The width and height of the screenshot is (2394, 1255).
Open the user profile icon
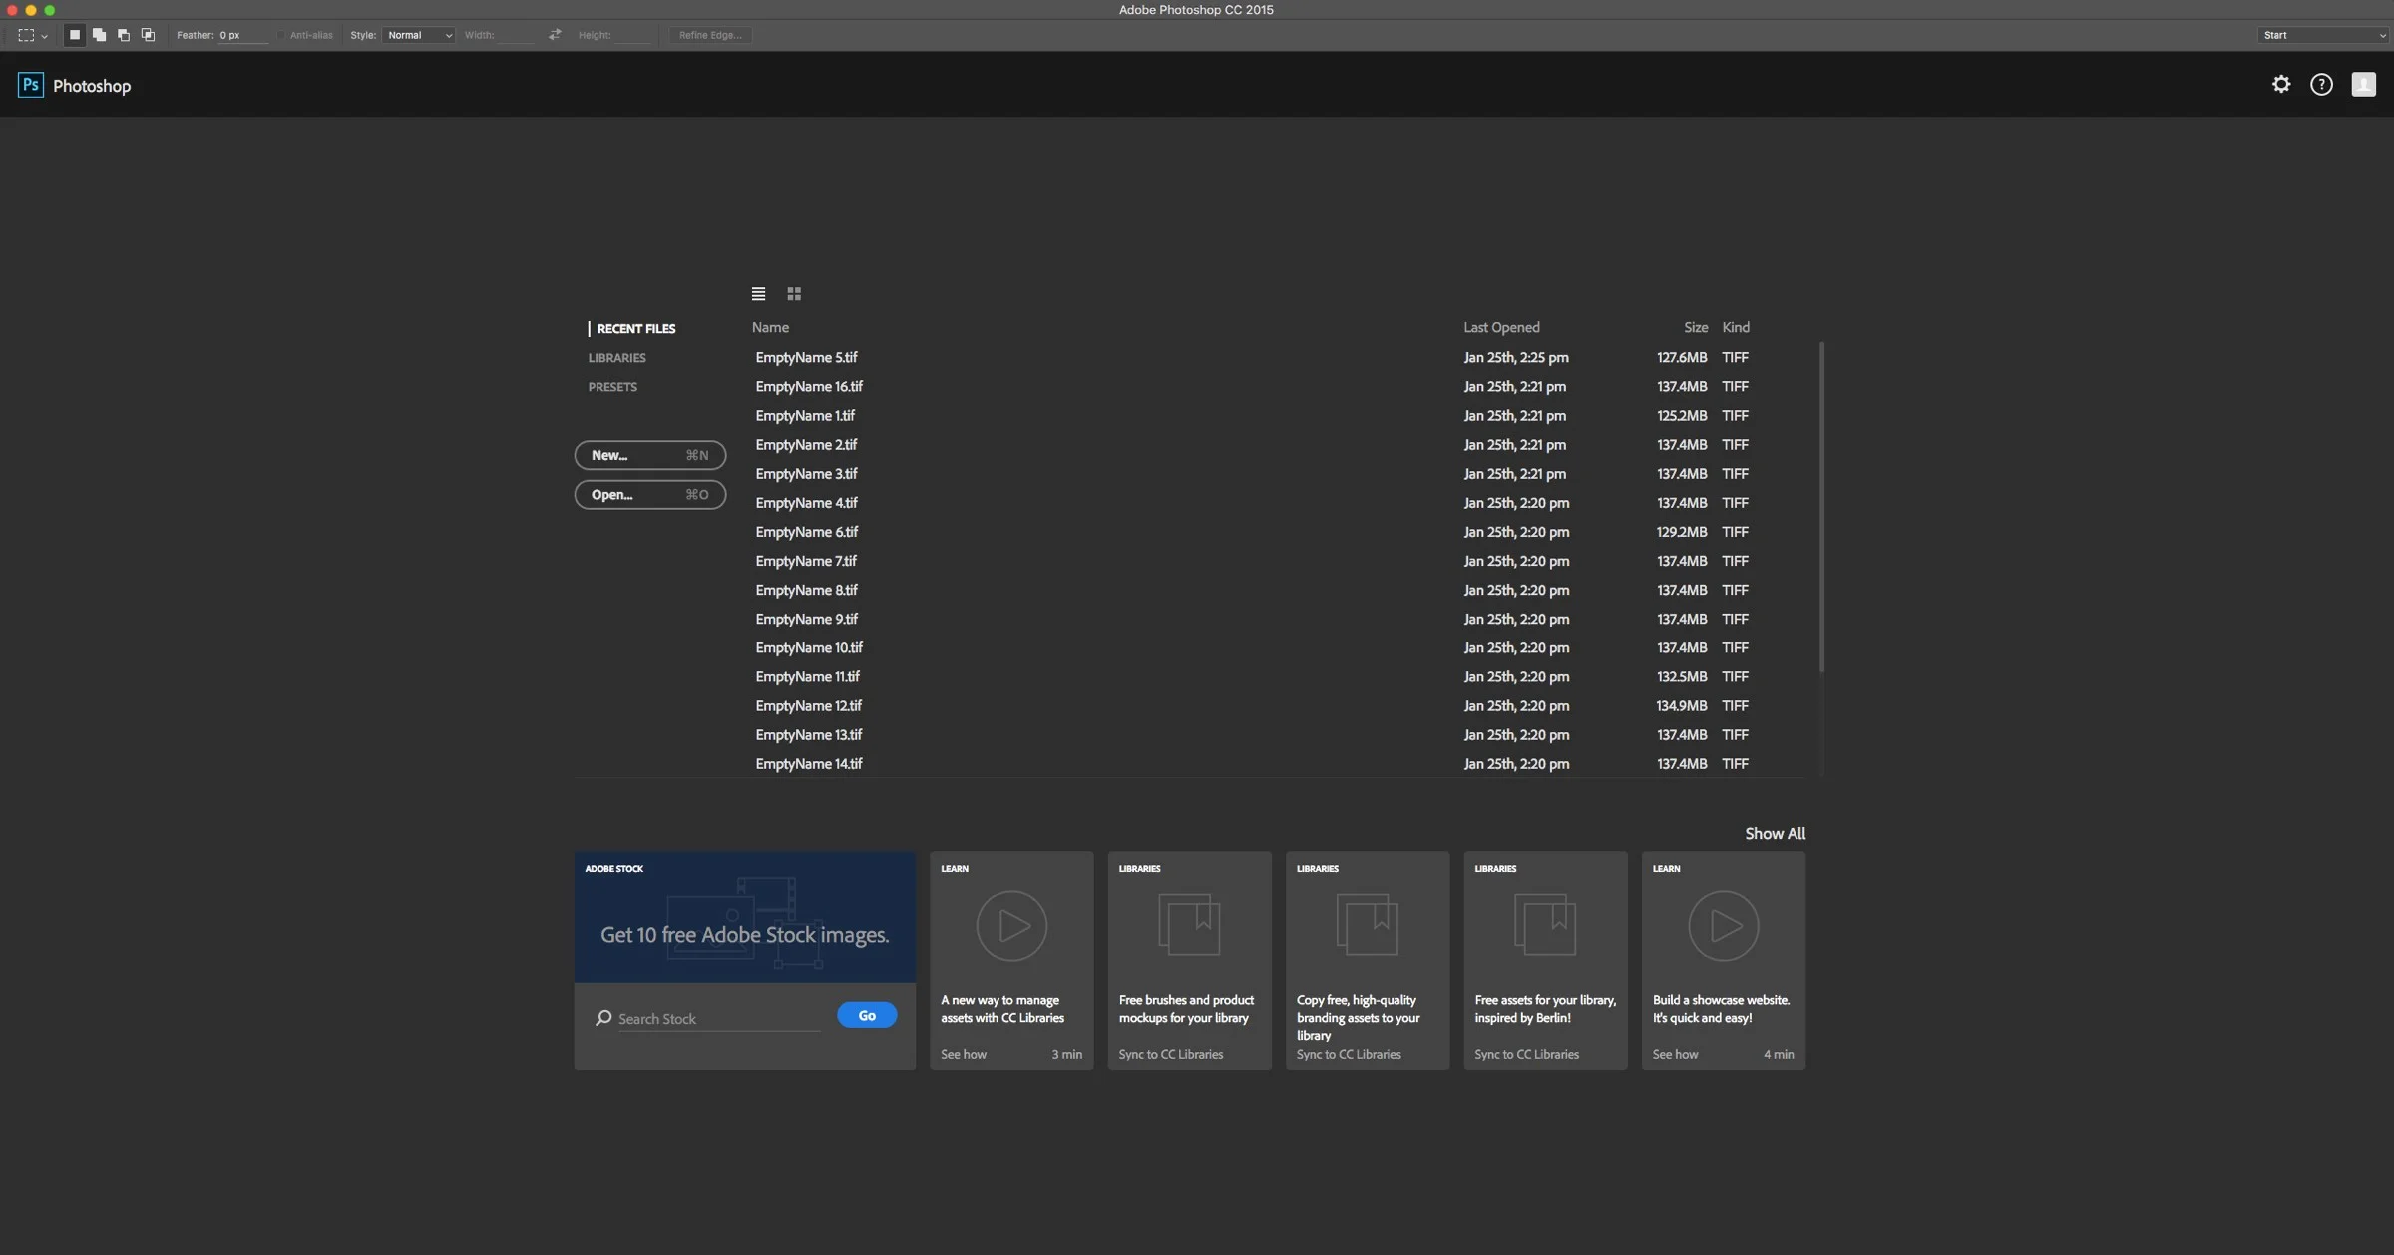2363,85
